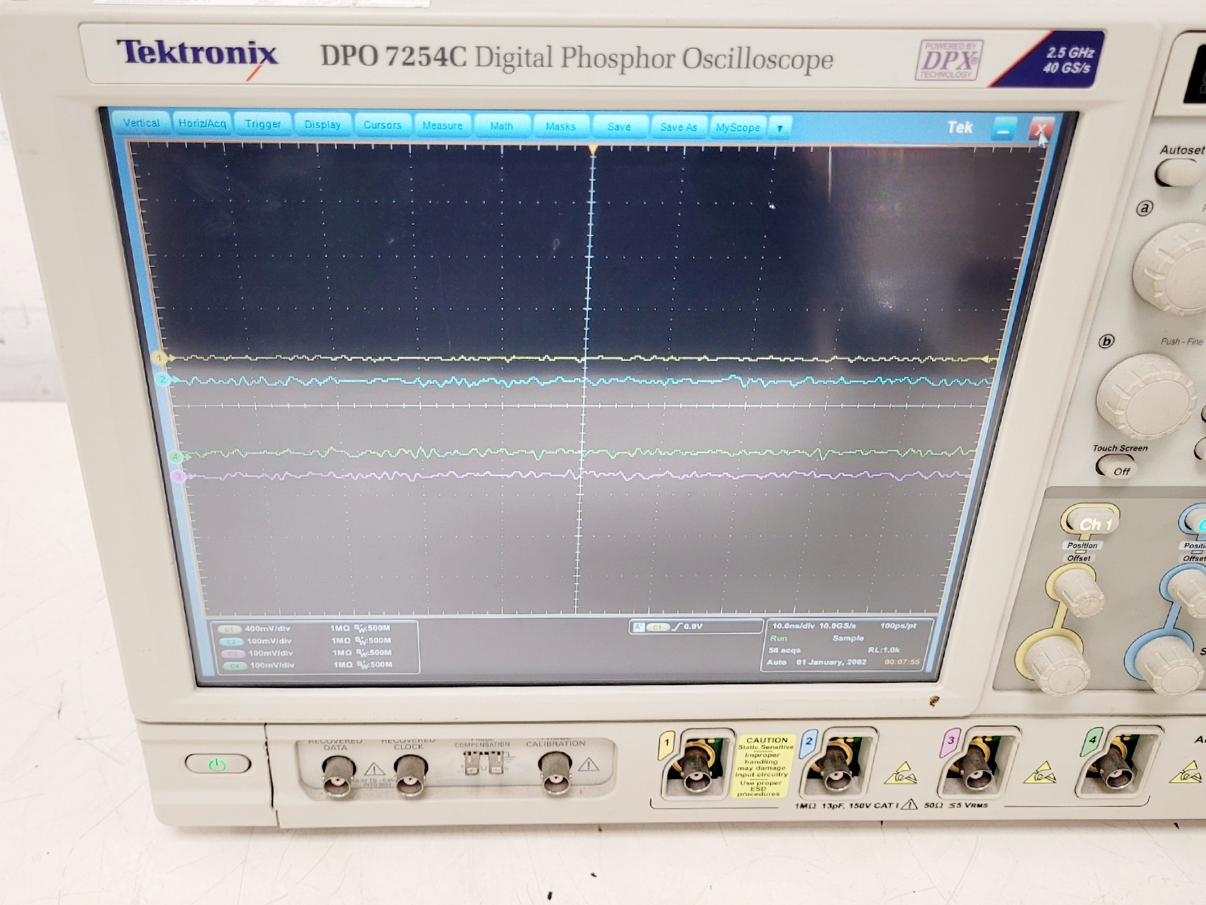Click the C2 badge in the channel readout
The image size is (1206, 905).
pyautogui.click(x=230, y=642)
